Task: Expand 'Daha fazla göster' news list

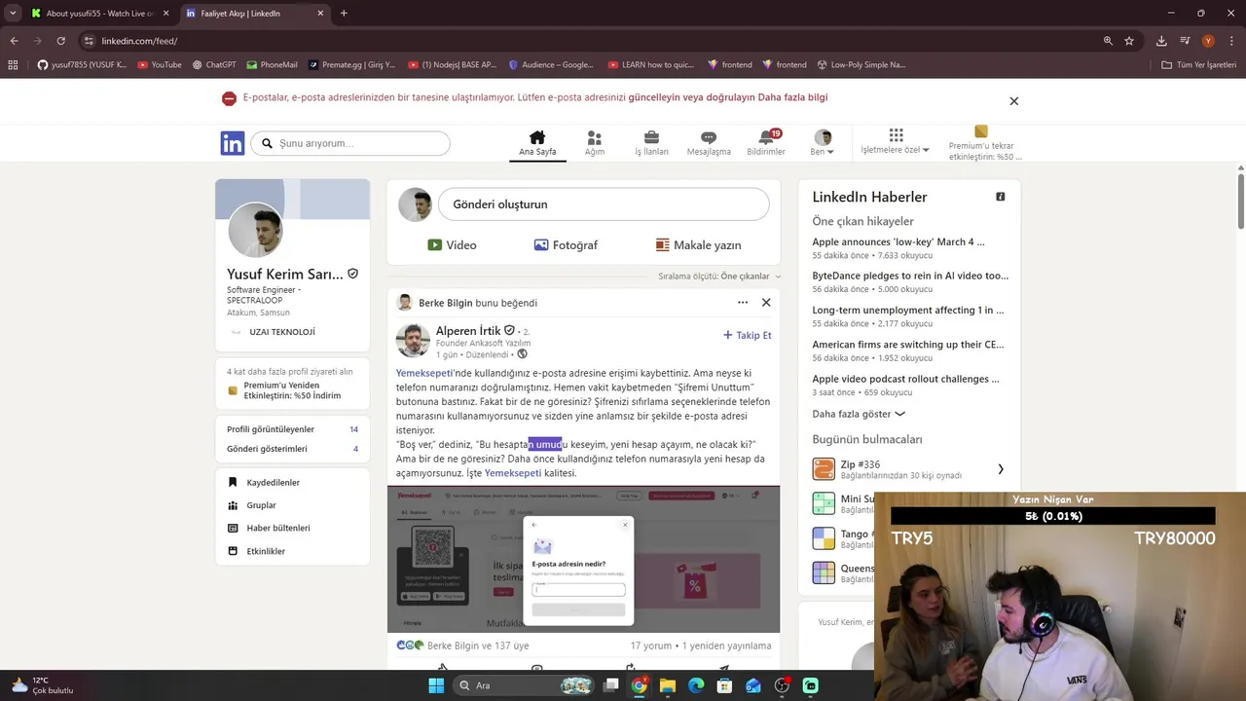Action: (859, 414)
